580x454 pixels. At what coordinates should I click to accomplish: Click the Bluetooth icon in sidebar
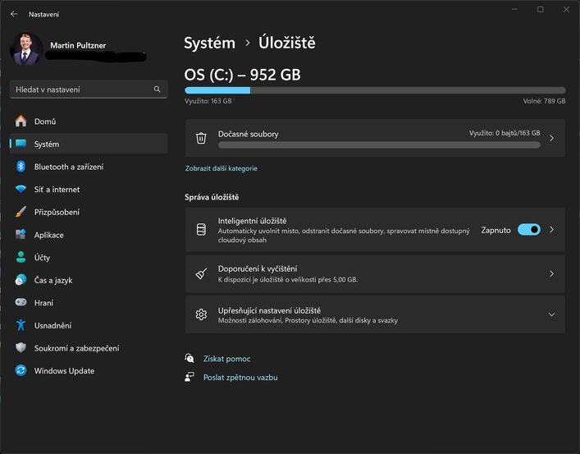(21, 167)
